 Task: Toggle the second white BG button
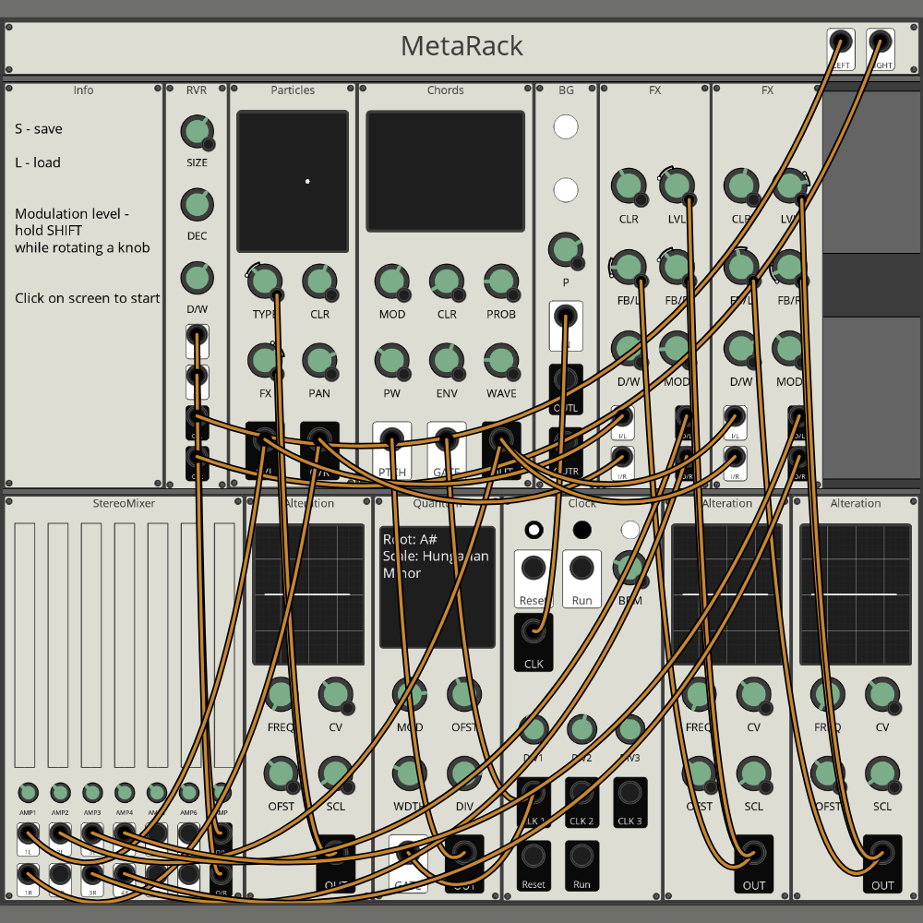(x=566, y=190)
